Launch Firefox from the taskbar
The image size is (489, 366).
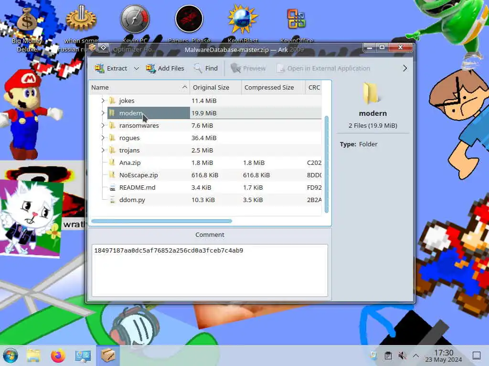click(x=58, y=356)
